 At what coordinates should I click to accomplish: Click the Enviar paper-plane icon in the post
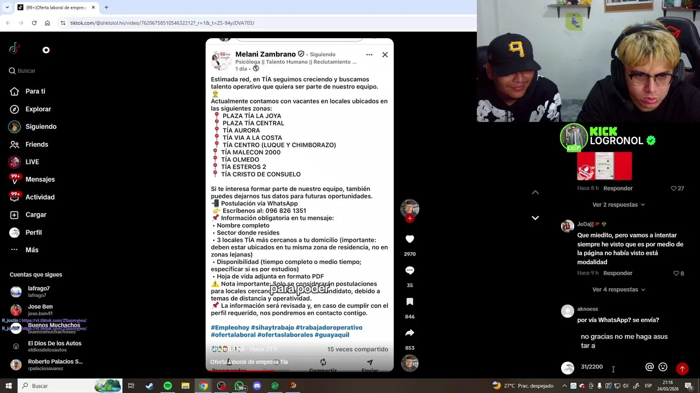coord(370,362)
